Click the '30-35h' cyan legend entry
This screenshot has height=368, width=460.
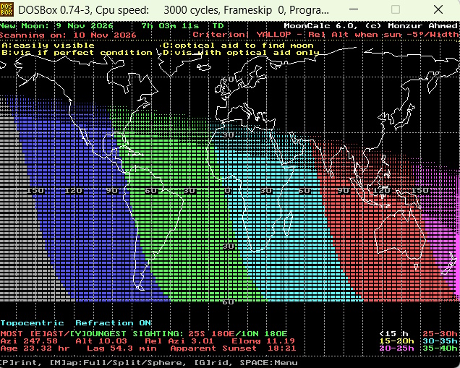[x=440, y=341]
